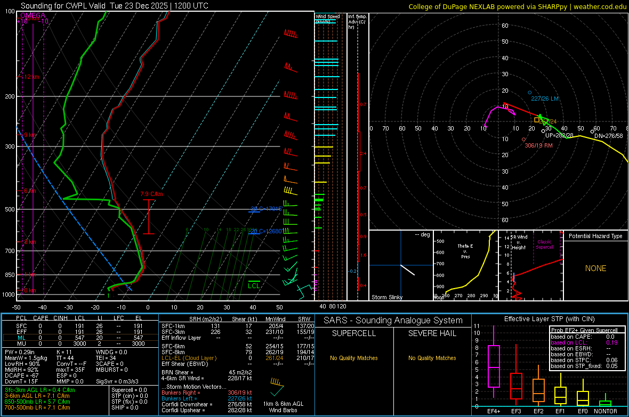Click the Bunkers Left storm motion row
The height and width of the screenshot is (417, 629).
207,398
